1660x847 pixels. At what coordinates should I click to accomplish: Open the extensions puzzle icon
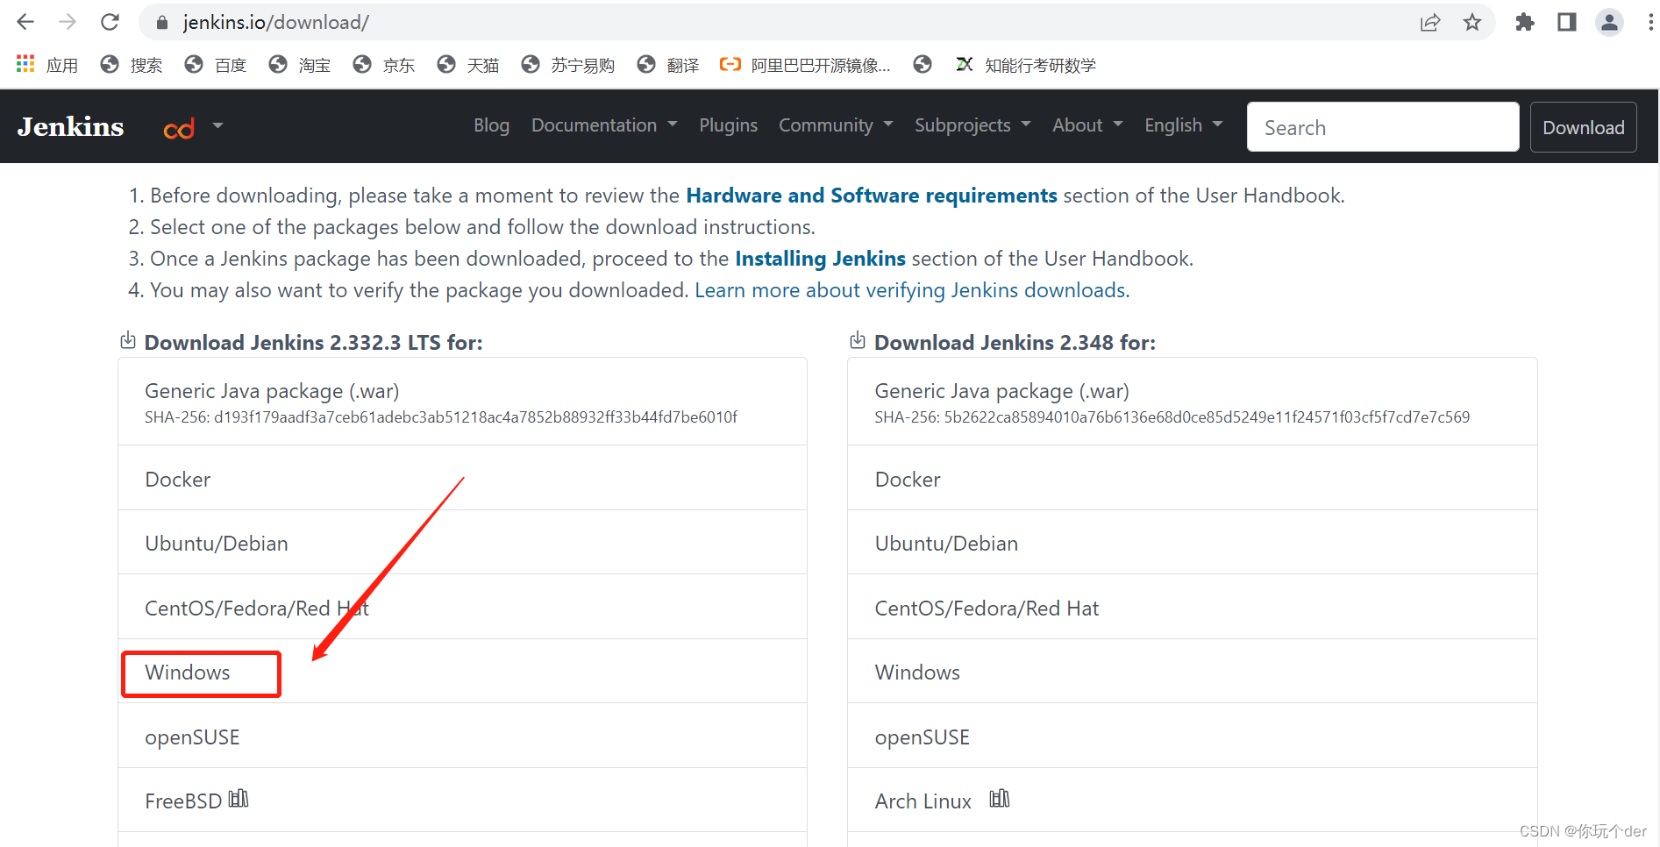(1525, 23)
